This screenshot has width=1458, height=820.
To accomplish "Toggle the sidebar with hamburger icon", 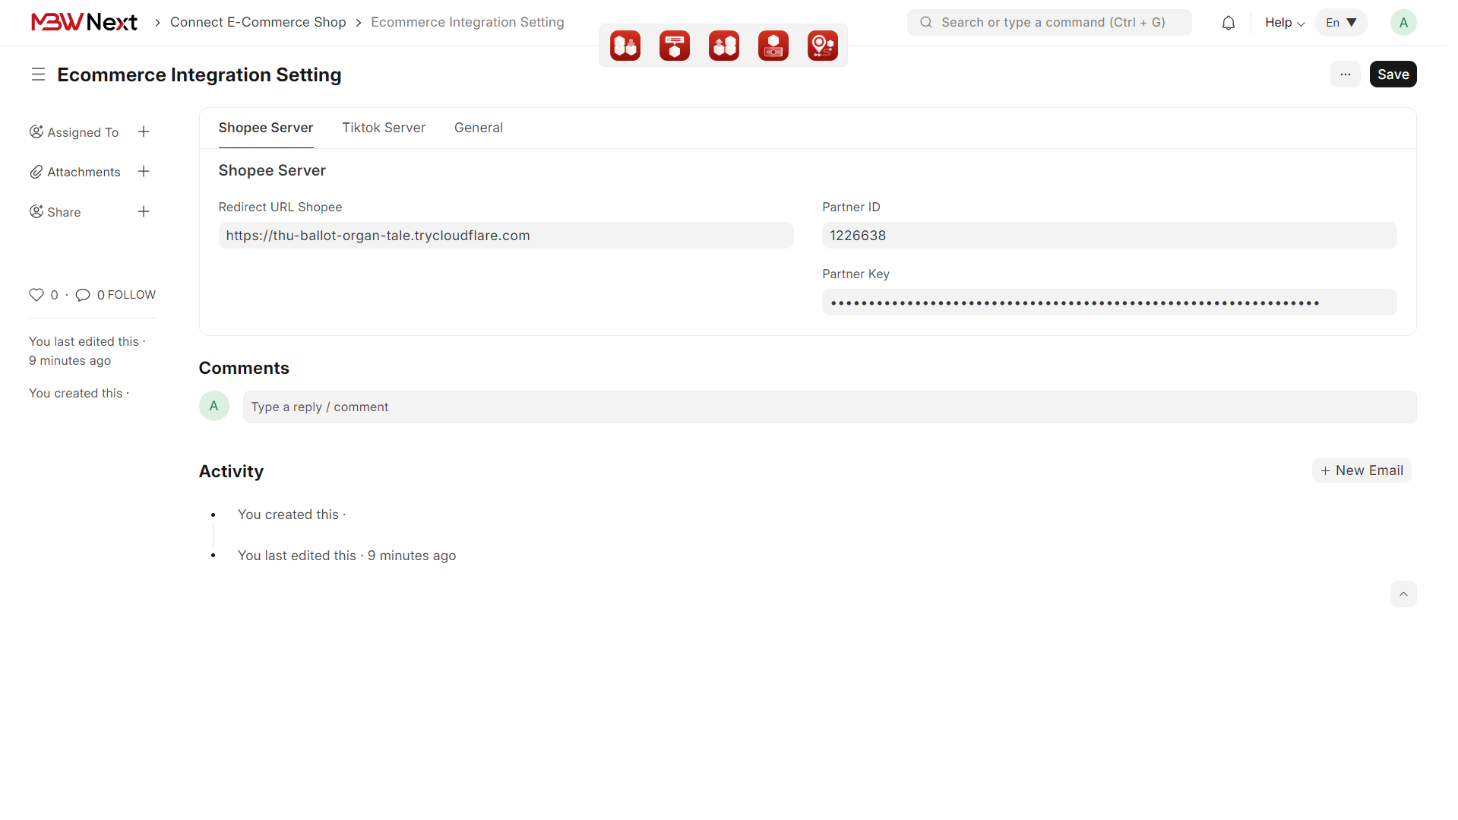I will (x=38, y=74).
